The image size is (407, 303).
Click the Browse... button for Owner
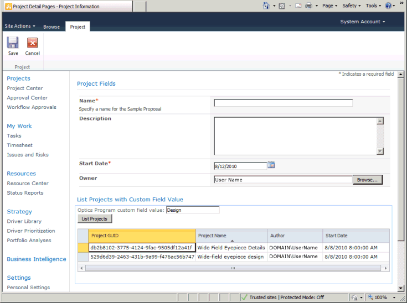pos(368,180)
